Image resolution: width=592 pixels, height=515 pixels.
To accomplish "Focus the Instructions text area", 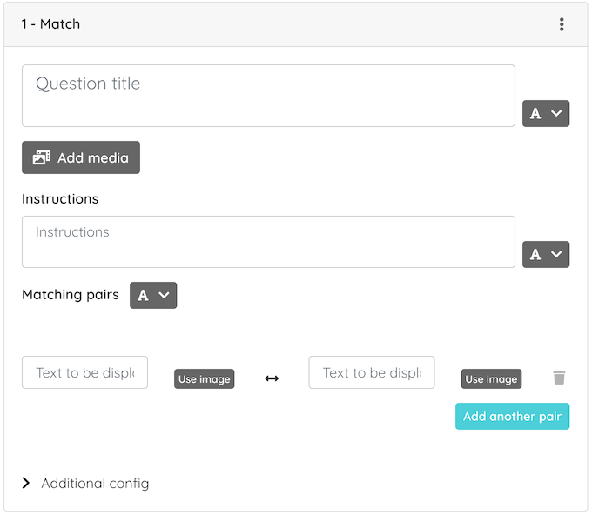I will click(x=268, y=242).
